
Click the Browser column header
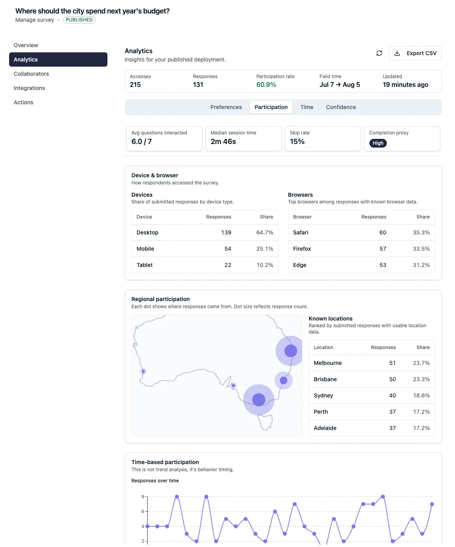[x=302, y=217]
